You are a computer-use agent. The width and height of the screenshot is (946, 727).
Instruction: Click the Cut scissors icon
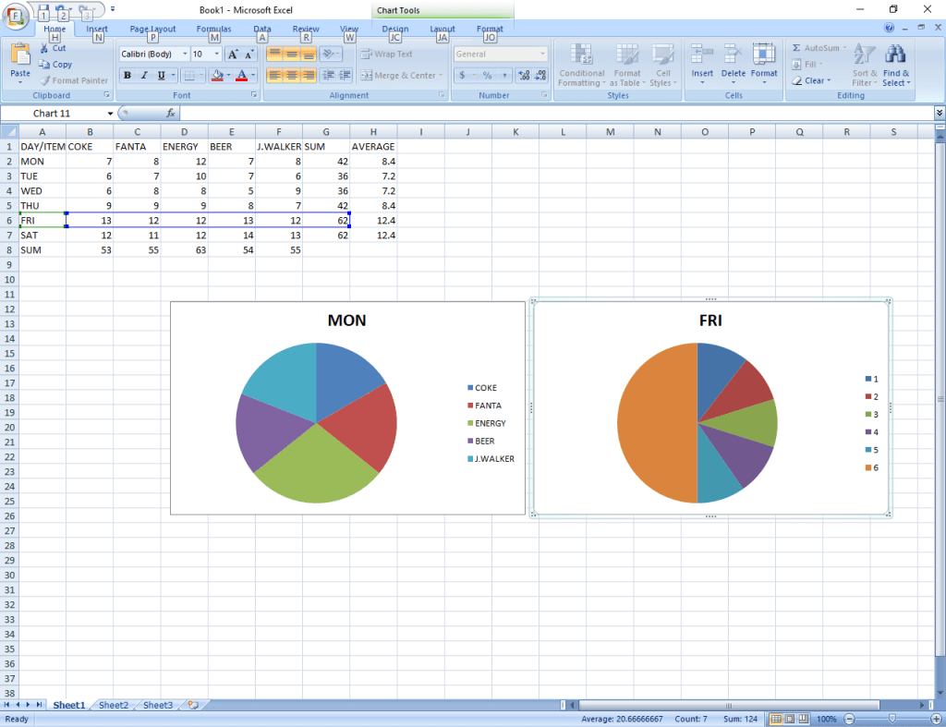click(45, 48)
